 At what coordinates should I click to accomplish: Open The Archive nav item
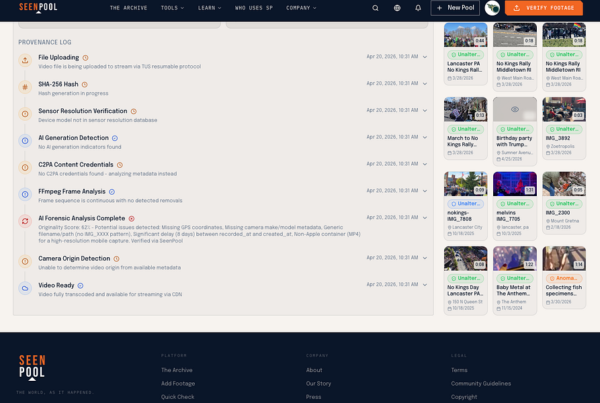pos(128,8)
